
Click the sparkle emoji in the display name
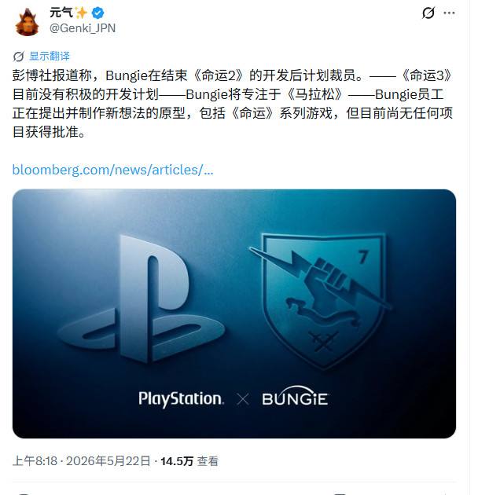pos(81,13)
